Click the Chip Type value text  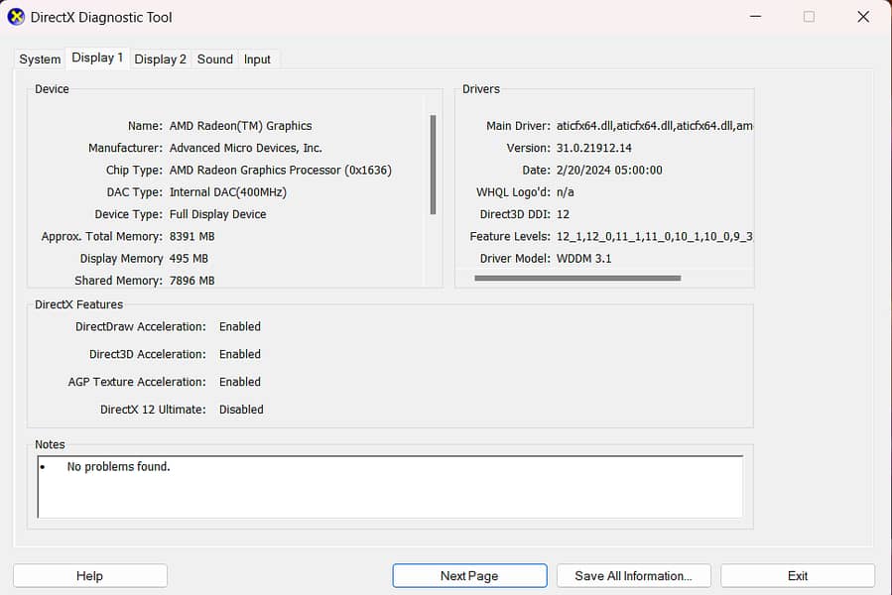[x=280, y=171]
